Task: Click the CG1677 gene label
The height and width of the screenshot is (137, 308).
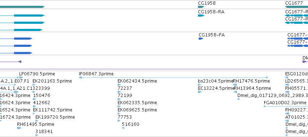Action: tap(294, 3)
